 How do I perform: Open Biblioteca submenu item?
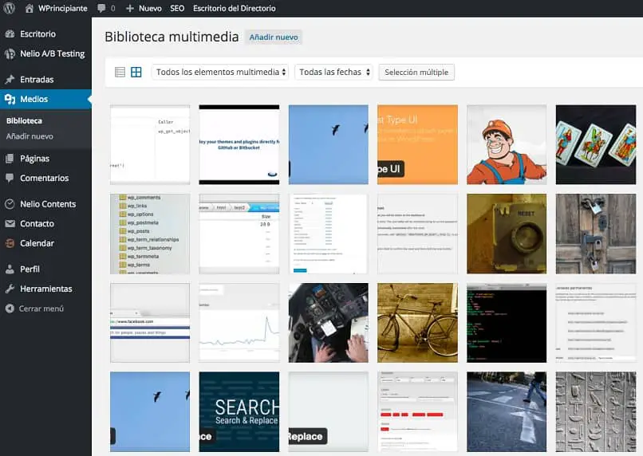(24, 121)
